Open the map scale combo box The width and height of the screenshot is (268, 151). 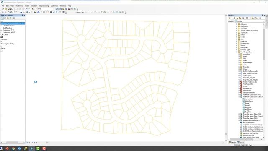click(46, 9)
